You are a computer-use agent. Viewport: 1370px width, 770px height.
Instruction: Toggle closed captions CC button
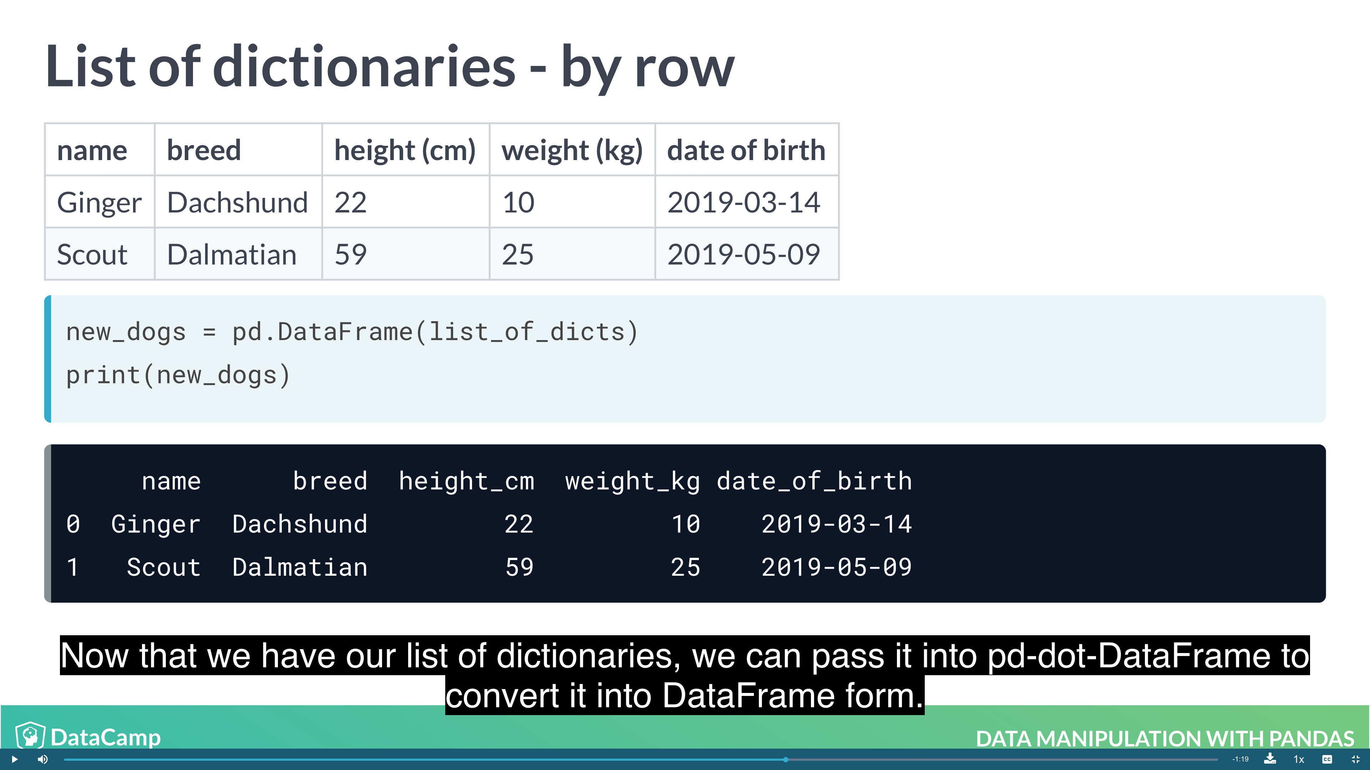point(1328,759)
